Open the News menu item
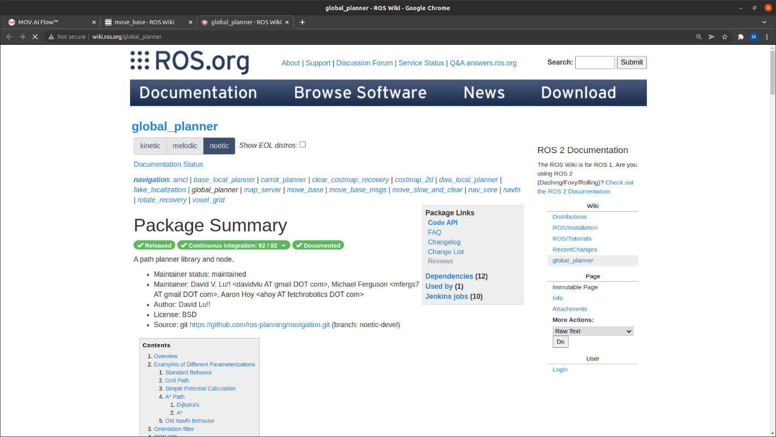The image size is (776, 437). click(x=484, y=92)
